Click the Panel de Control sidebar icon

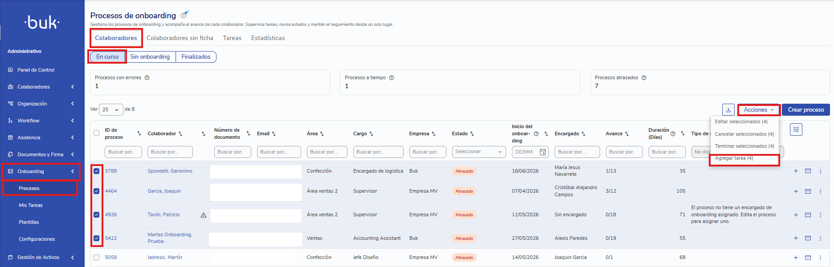pyautogui.click(x=10, y=70)
